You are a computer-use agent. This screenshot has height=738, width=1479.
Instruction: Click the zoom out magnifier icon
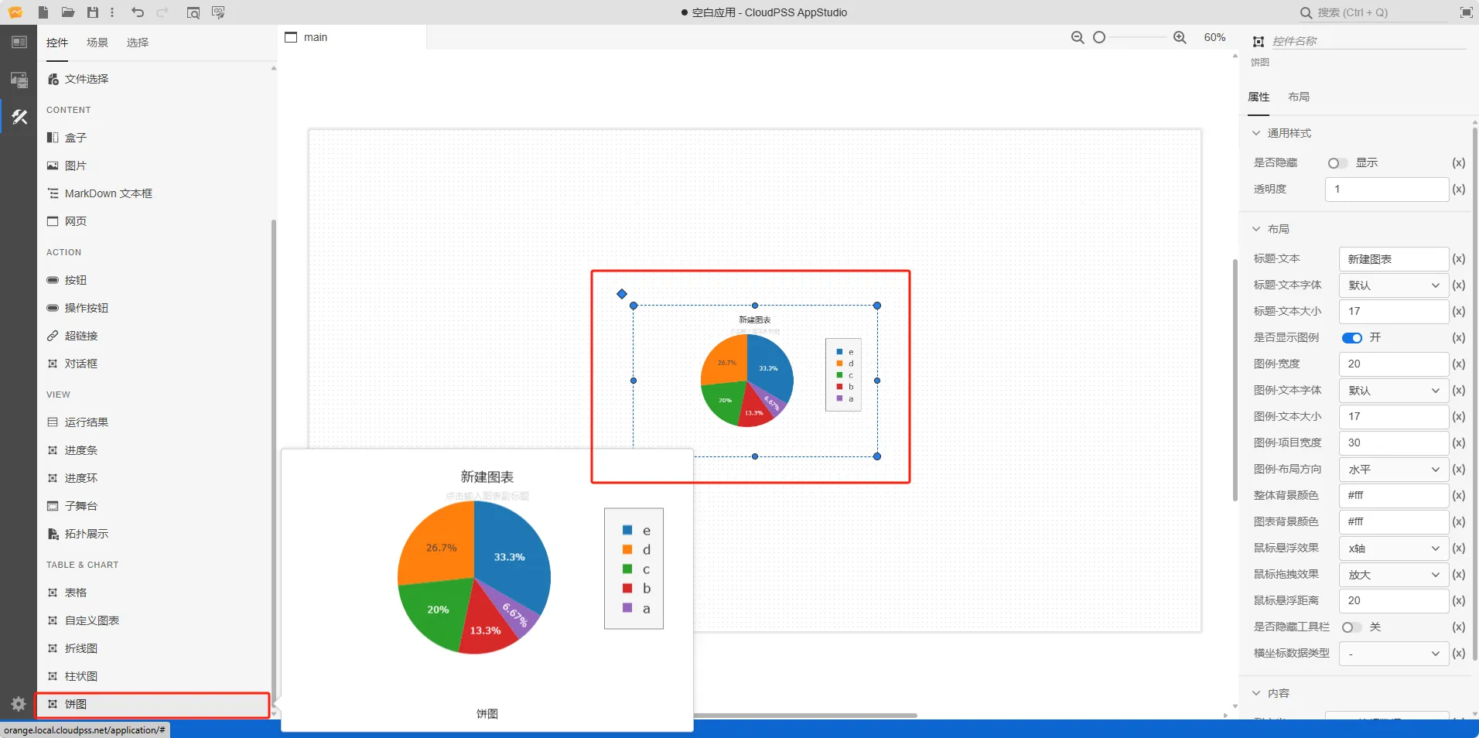1078,37
